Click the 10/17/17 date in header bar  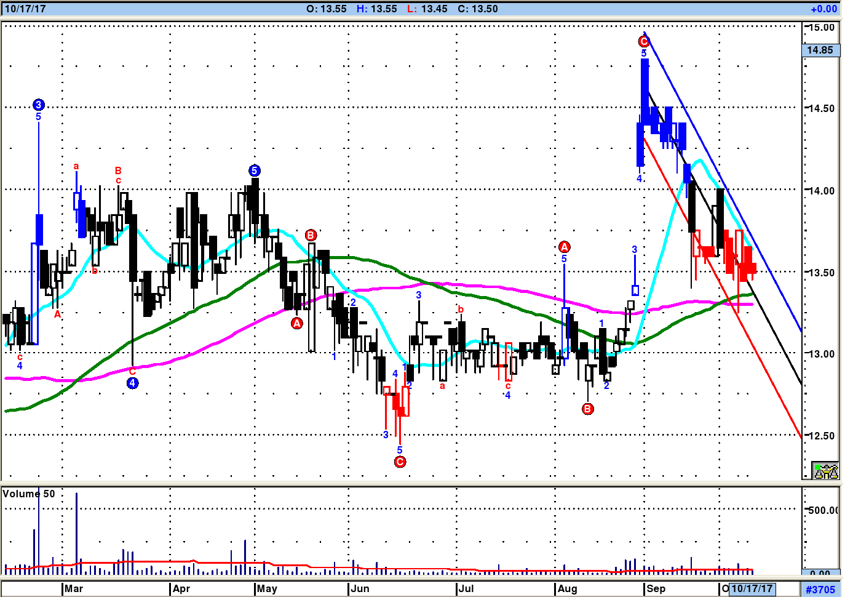click(x=25, y=9)
